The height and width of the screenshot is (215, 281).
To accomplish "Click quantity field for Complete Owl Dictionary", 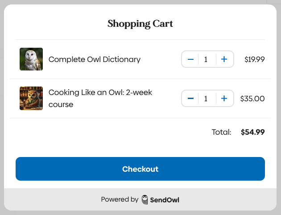I will click(x=206, y=59).
